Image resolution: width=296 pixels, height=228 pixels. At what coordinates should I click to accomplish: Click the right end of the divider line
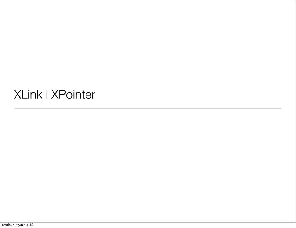(280, 108)
